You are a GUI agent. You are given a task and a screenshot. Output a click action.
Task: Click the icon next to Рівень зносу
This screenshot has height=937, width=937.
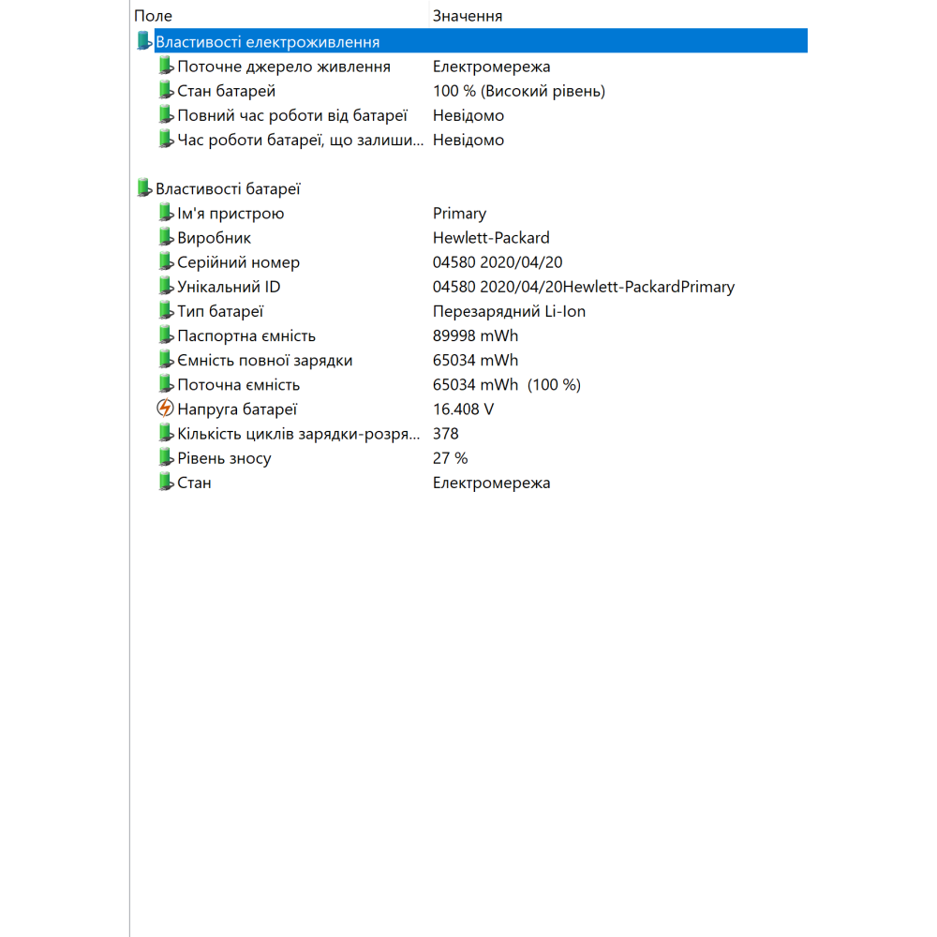(166, 458)
